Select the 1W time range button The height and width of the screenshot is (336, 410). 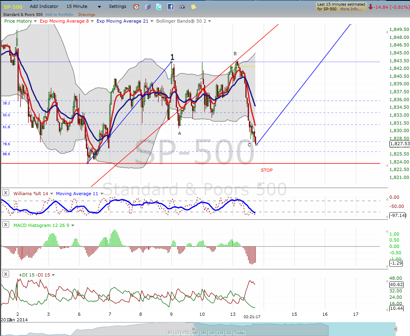click(x=220, y=332)
